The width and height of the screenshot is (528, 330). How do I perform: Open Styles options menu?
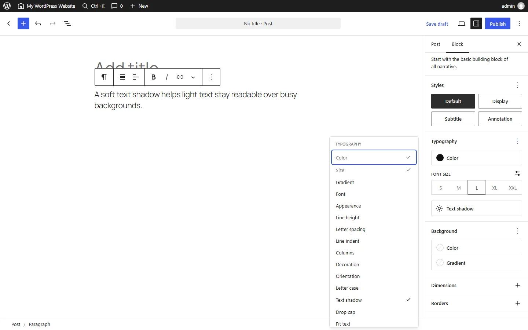pyautogui.click(x=518, y=85)
